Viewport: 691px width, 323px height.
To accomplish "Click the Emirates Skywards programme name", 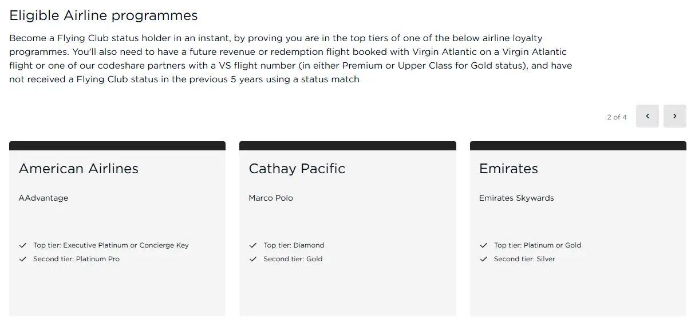I will click(x=516, y=198).
